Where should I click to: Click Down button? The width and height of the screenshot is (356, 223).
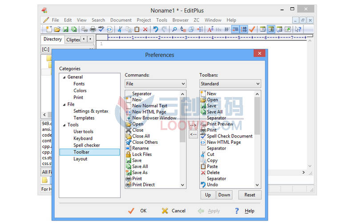[x=224, y=195]
